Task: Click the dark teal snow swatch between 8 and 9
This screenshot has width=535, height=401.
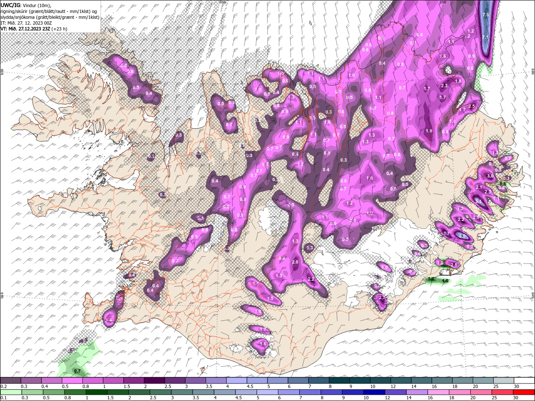Action: [x=339, y=381]
